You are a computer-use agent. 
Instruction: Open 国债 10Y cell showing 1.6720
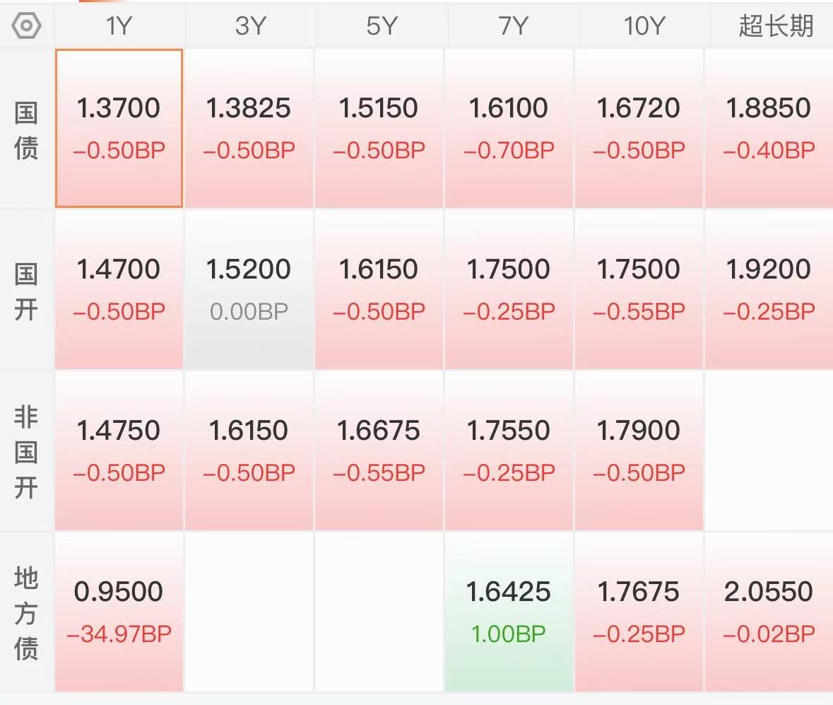click(639, 128)
